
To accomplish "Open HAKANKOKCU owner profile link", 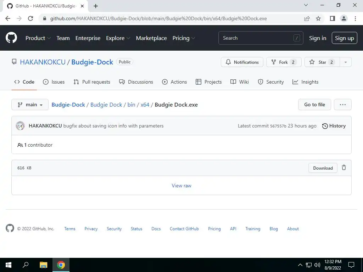I will (x=43, y=62).
